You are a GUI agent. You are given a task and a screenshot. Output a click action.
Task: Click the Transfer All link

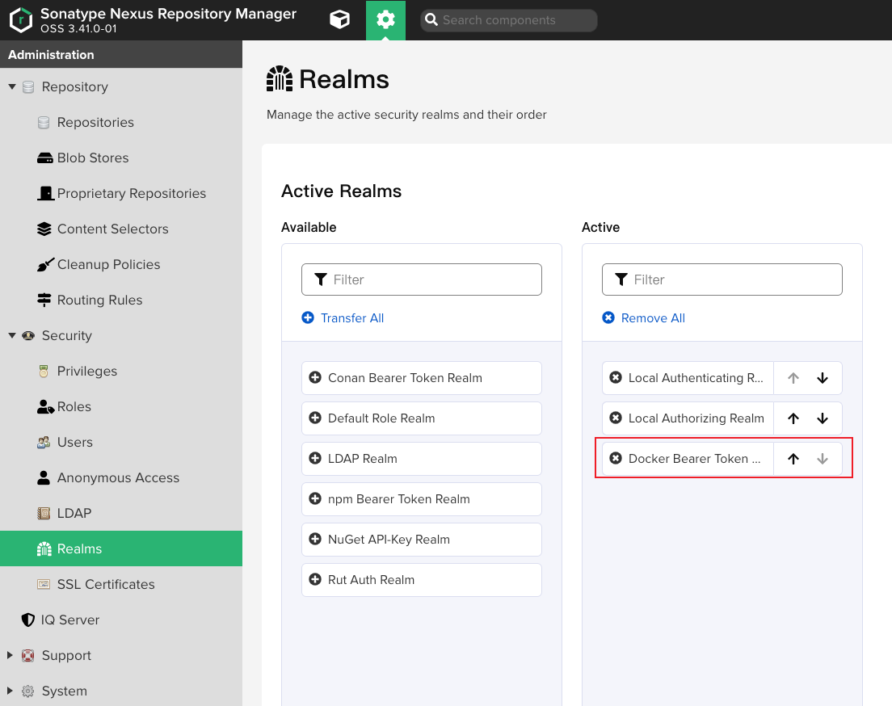point(351,318)
